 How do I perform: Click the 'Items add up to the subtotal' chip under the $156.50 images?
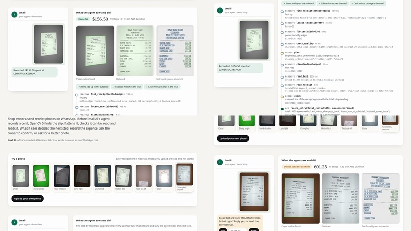(x=93, y=87)
